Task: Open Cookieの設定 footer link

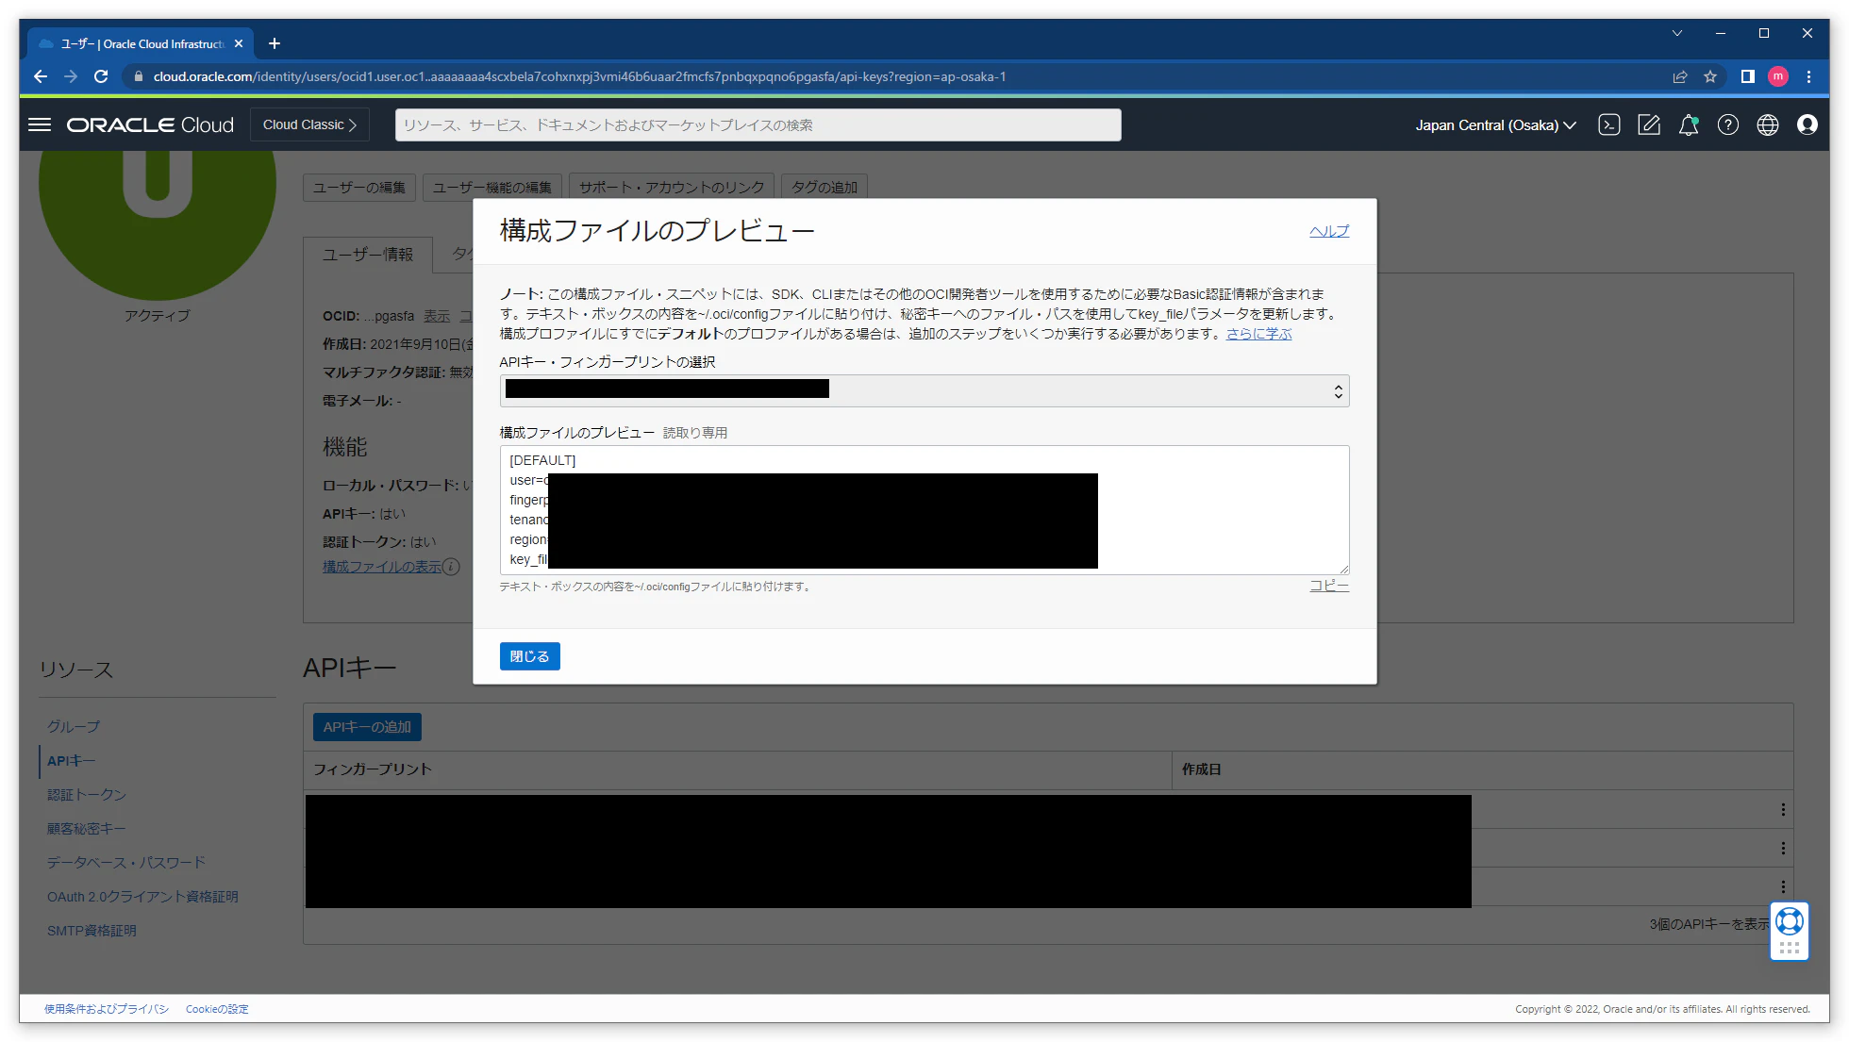Action: click(x=217, y=1009)
